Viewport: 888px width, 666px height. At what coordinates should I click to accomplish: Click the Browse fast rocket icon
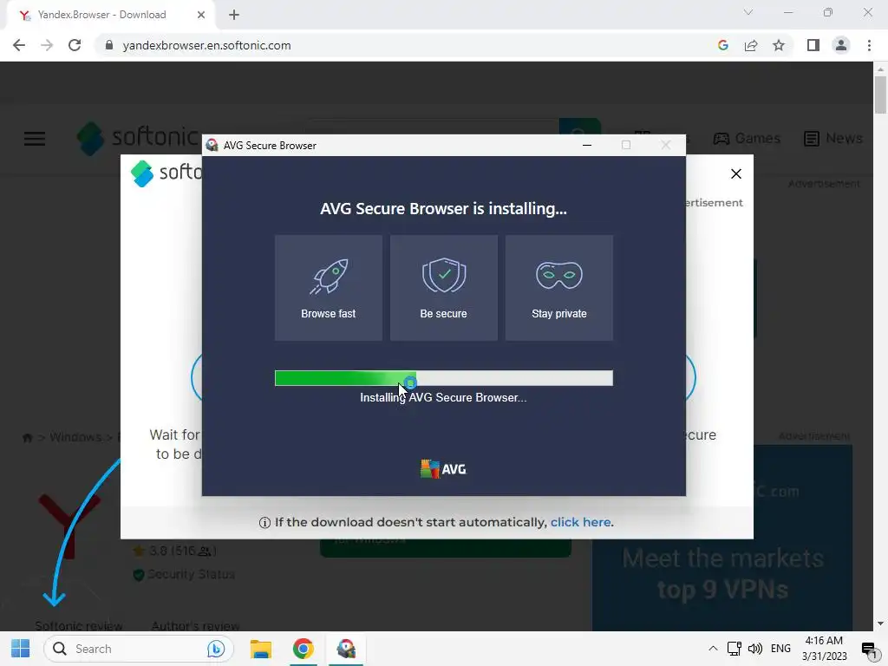point(329,277)
